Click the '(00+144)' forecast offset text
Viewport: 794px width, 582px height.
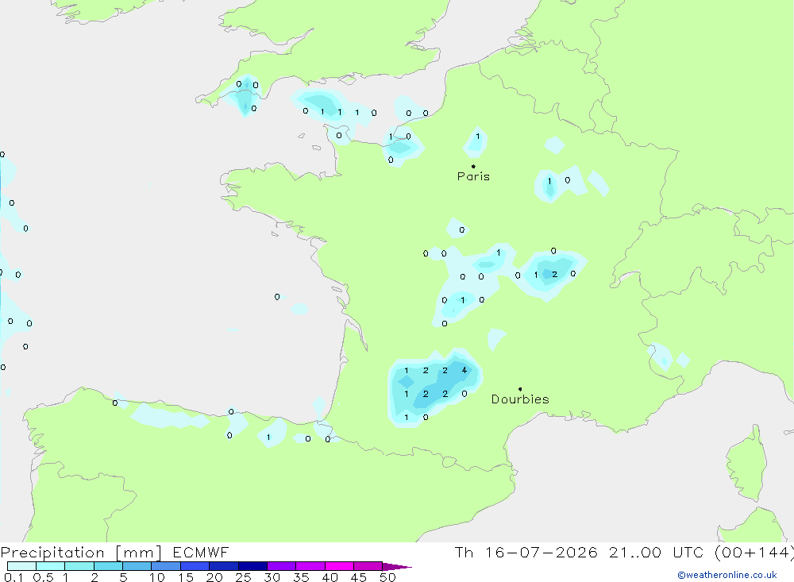(754, 553)
